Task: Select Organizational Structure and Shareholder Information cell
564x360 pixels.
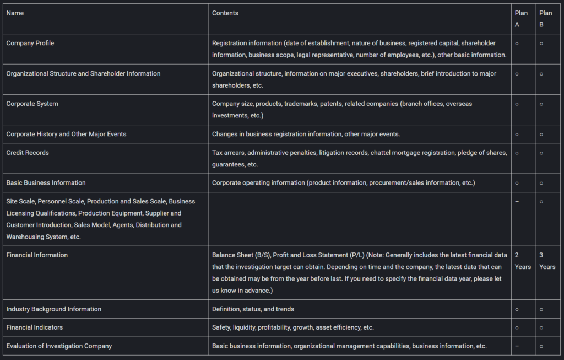Action: point(83,73)
